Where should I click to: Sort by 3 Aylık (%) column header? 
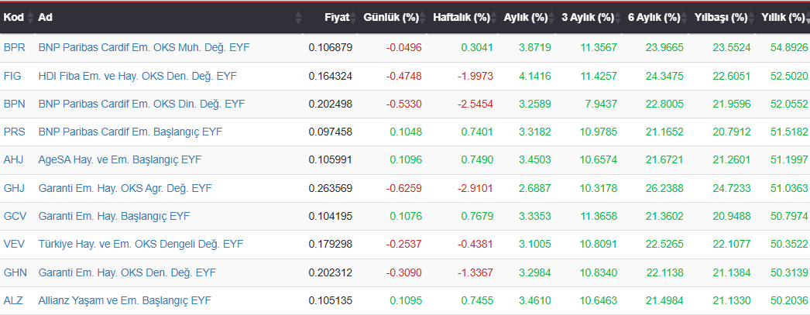588,18
